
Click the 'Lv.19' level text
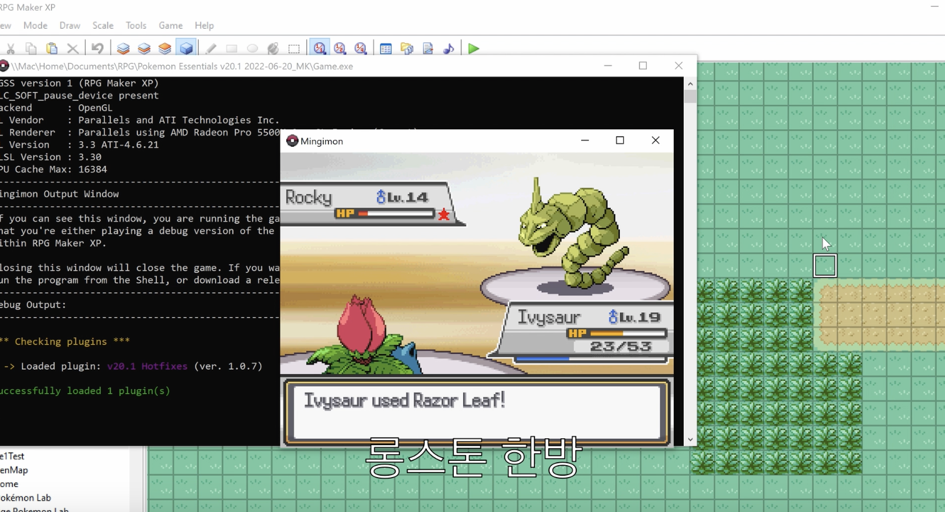tap(639, 317)
